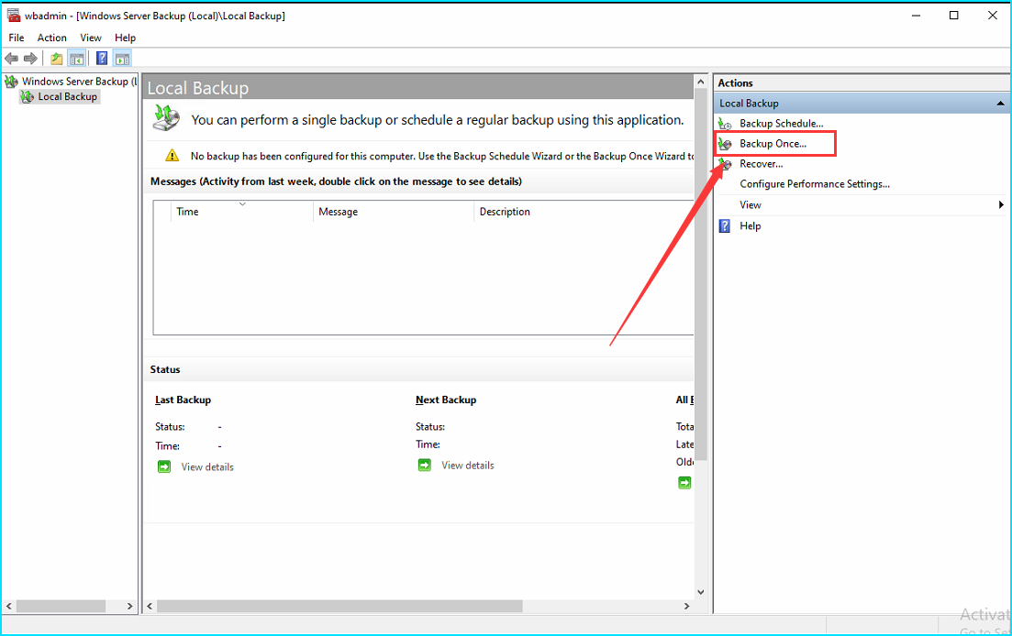Click View details under Next Backup

tap(467, 466)
